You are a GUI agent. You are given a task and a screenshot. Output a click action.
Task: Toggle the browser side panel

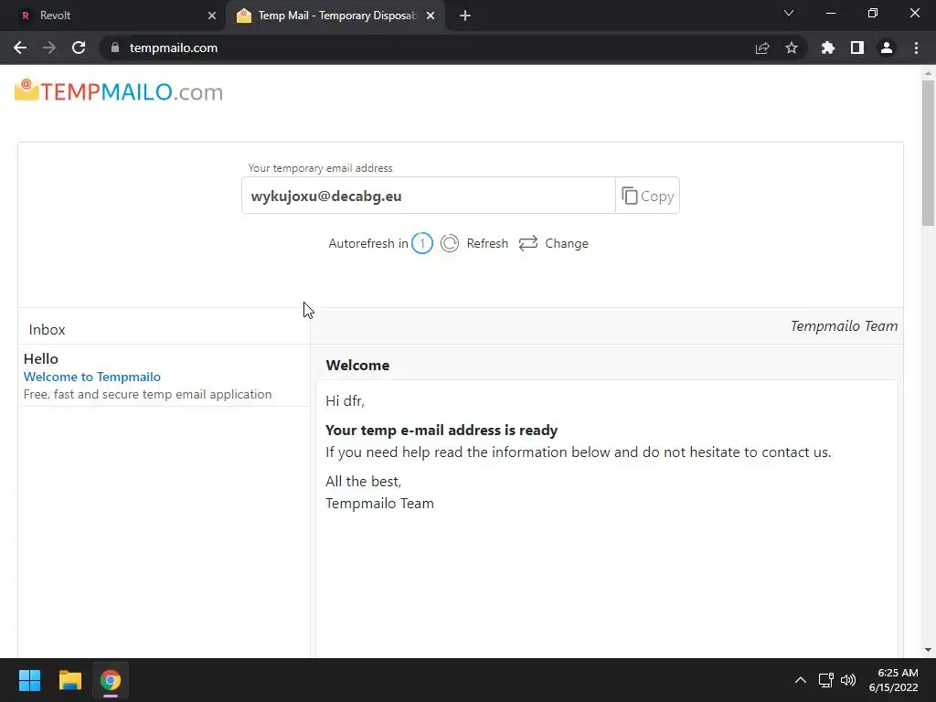point(857,48)
